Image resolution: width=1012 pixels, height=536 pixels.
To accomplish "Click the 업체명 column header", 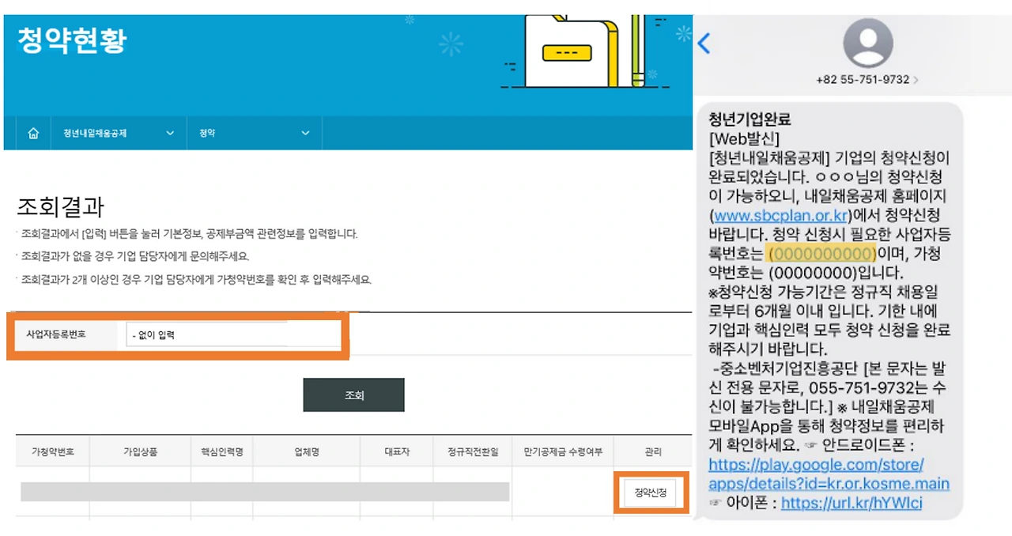I will (x=307, y=451).
